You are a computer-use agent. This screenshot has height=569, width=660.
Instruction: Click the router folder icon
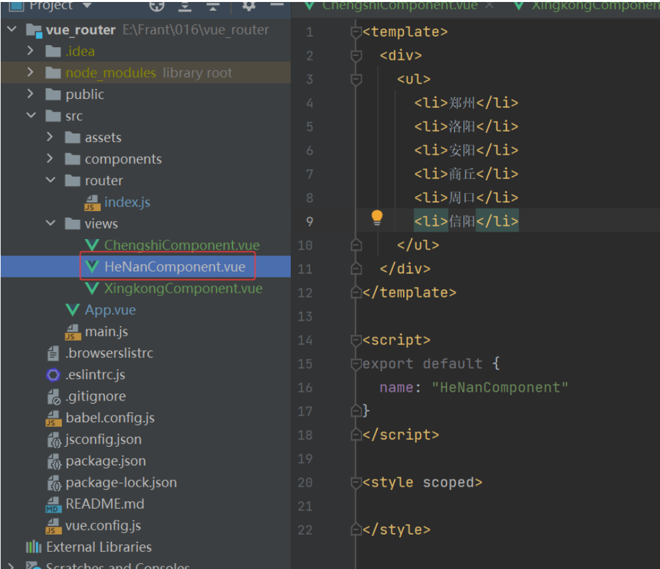[72, 181]
